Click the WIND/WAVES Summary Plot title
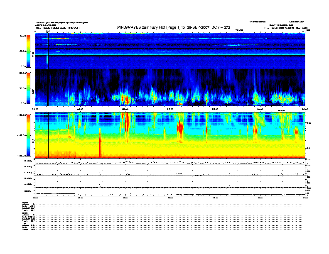The image size is (329, 254). click(x=173, y=27)
